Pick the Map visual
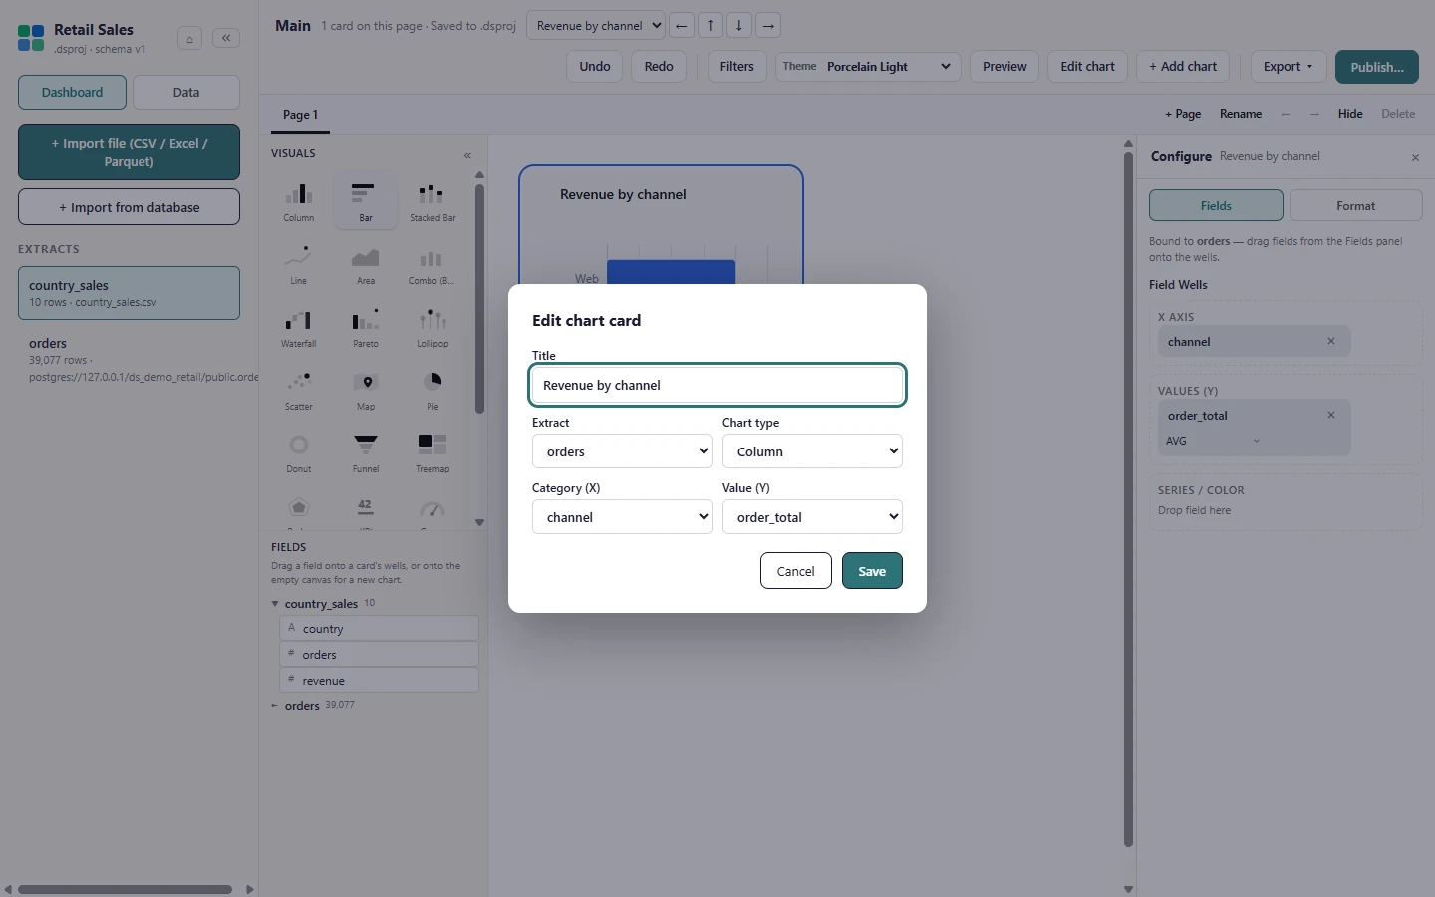 tap(366, 390)
